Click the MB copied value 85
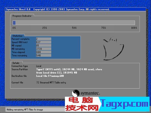The width and height of the screenshot is (151, 113). pos(43,46)
